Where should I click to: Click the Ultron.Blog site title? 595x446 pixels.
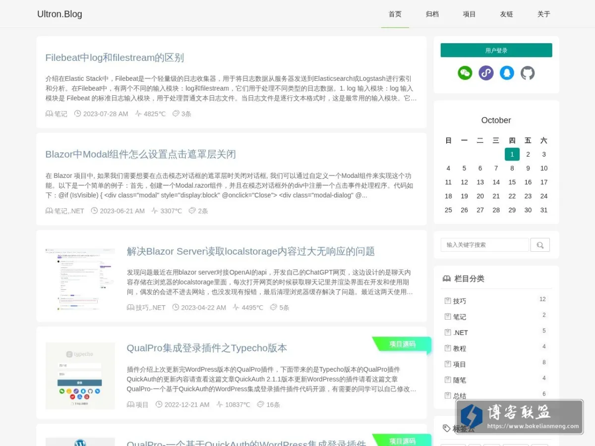(x=59, y=14)
